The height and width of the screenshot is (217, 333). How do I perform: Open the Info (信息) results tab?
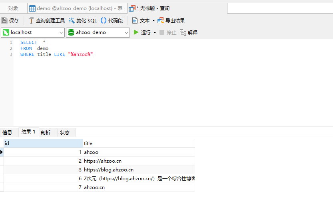7,132
